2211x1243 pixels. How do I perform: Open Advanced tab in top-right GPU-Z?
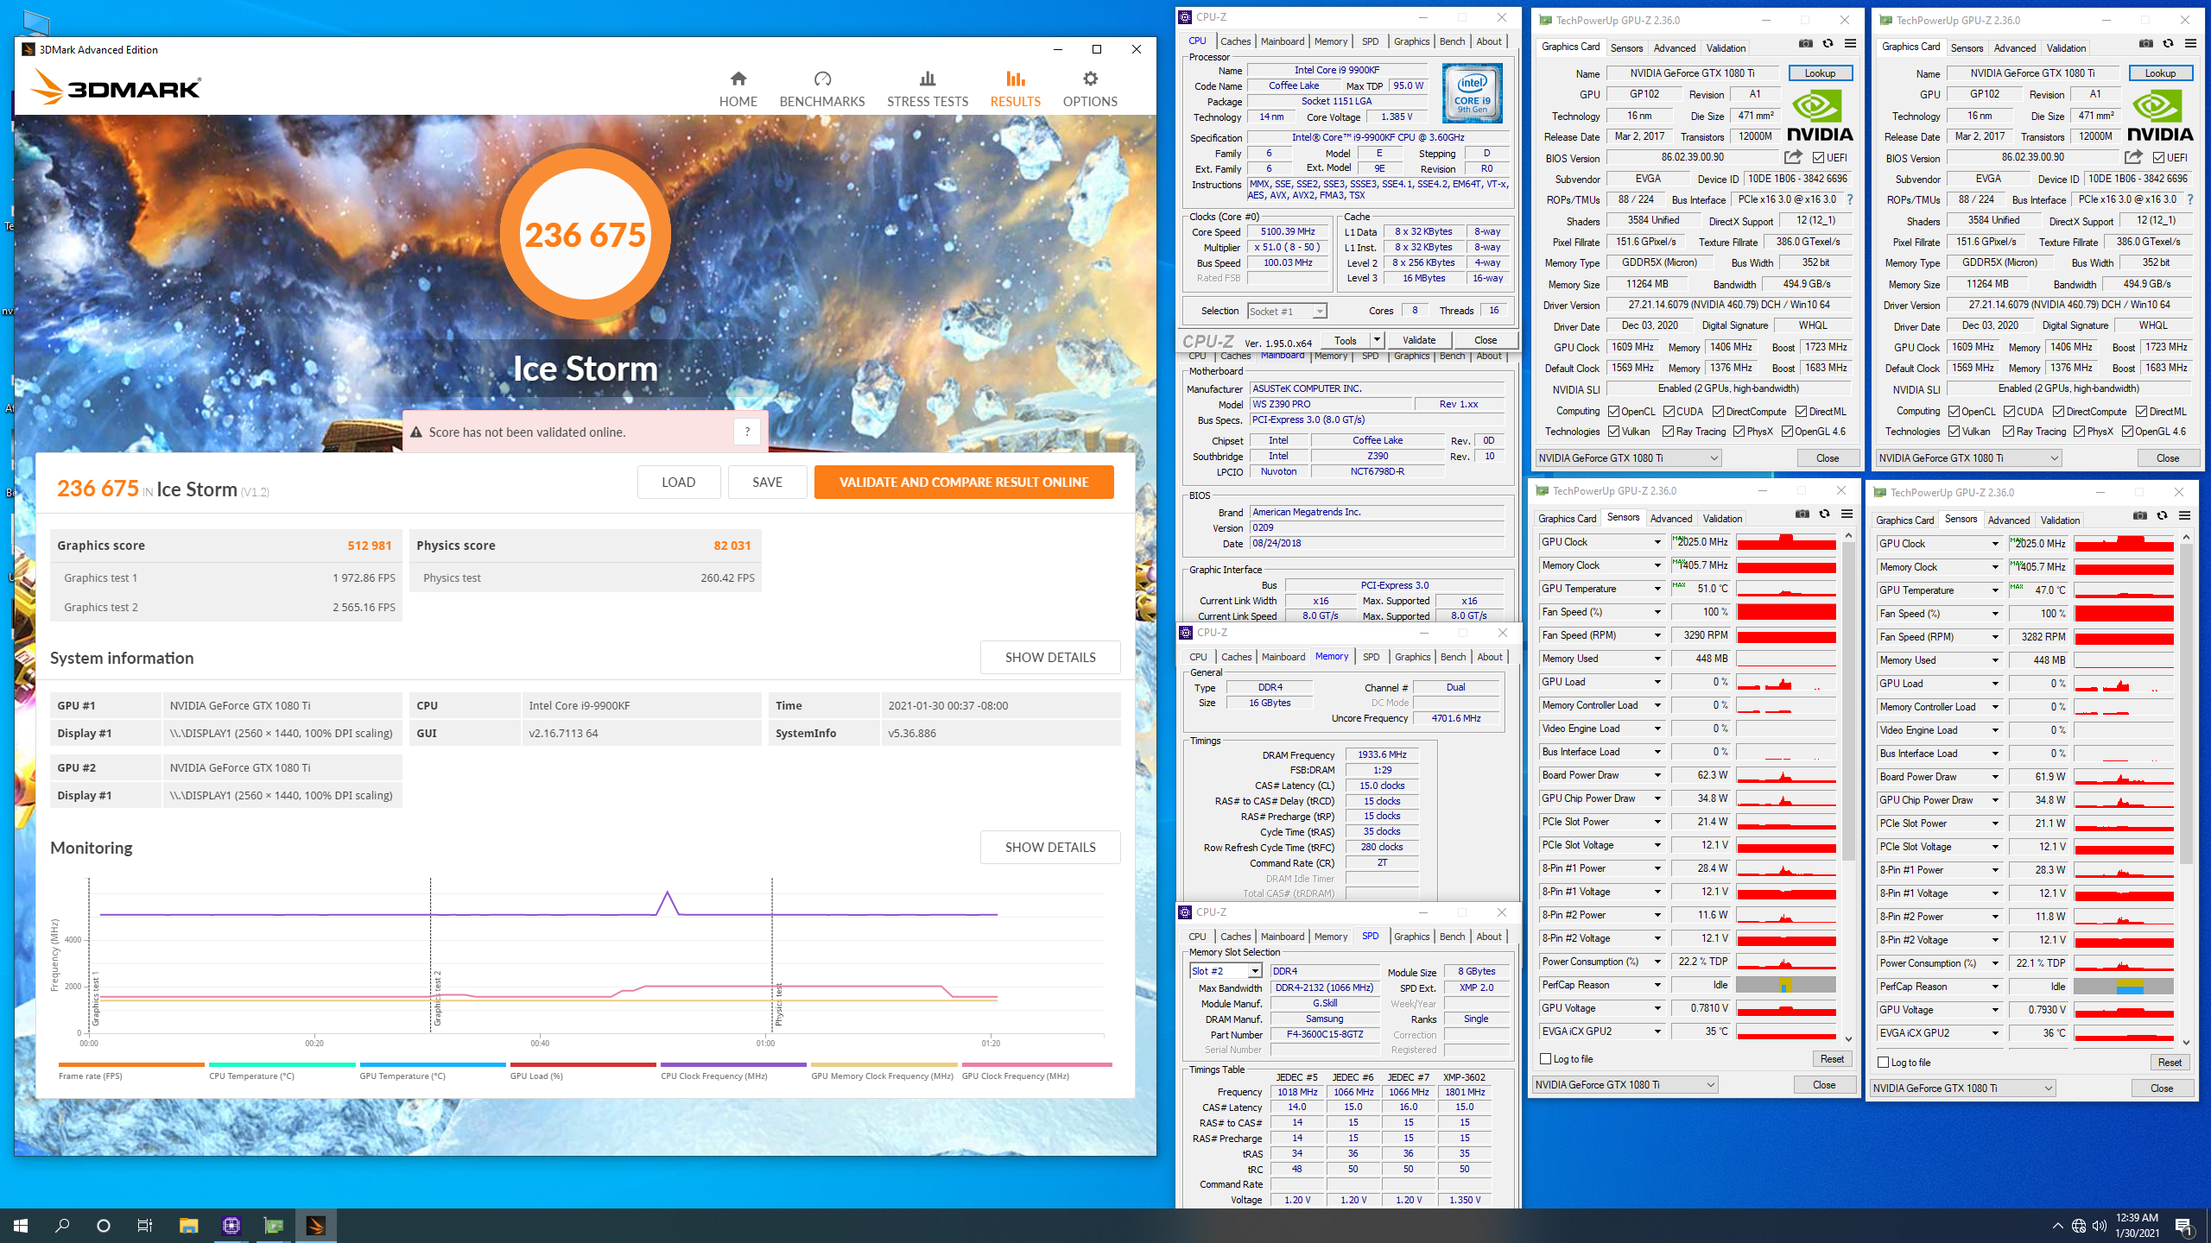coord(2015,48)
